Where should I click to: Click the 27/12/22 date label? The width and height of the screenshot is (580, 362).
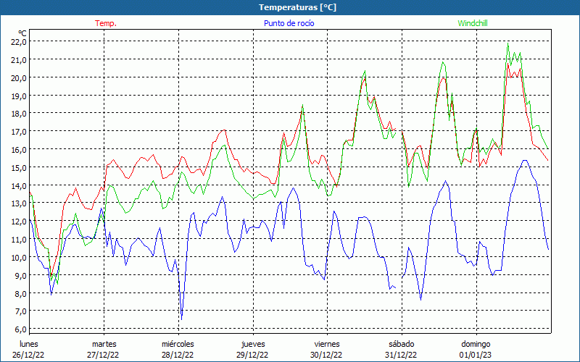[103, 355]
